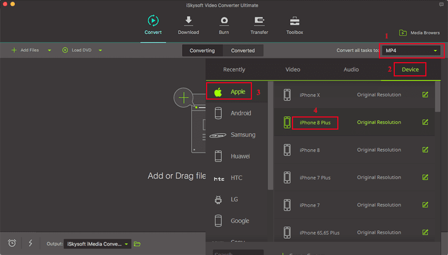Open the Burn disc section

pos(224,21)
